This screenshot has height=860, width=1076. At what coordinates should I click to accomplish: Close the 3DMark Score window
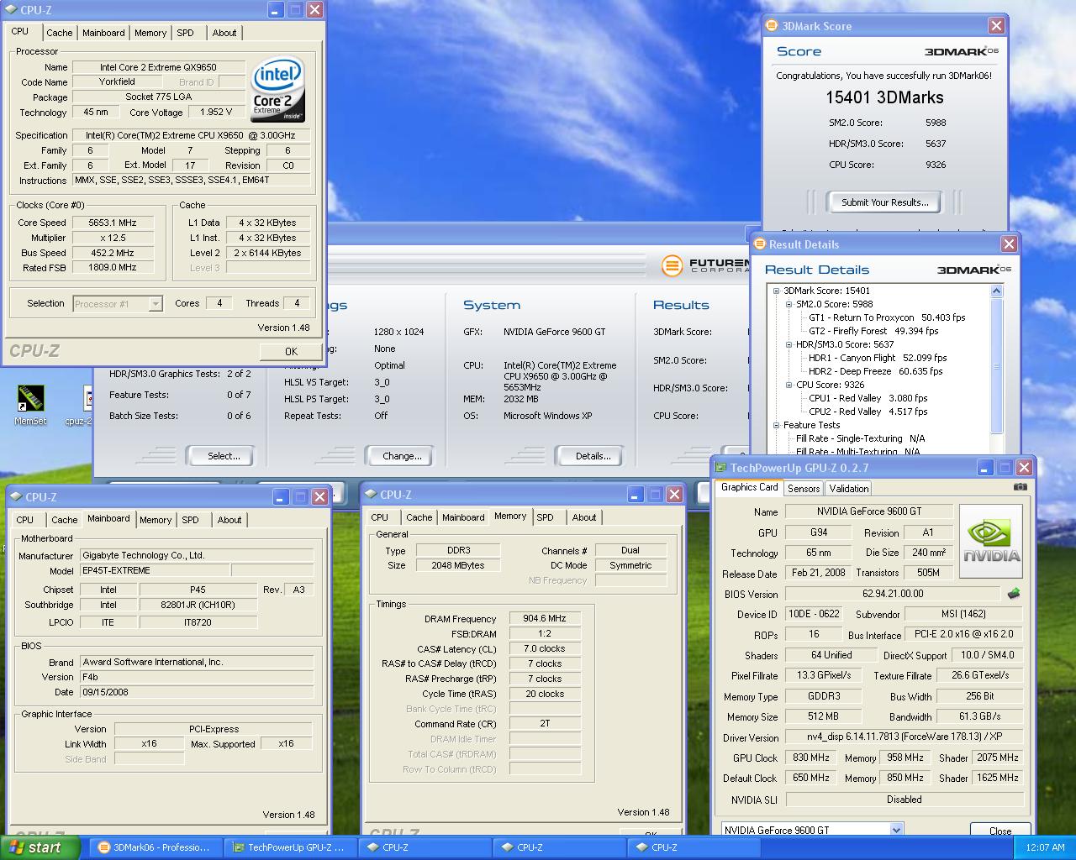click(x=996, y=26)
